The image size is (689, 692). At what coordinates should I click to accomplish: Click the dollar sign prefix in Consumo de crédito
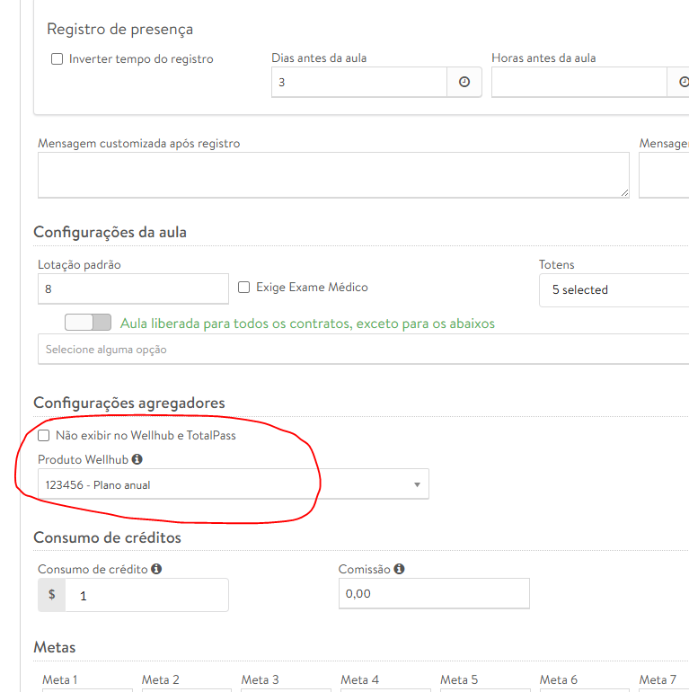pos(52,594)
